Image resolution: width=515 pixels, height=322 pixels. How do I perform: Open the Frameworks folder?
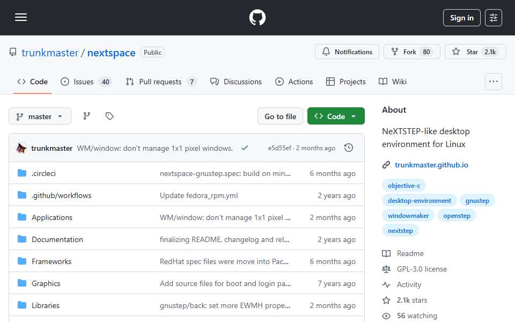(51, 261)
